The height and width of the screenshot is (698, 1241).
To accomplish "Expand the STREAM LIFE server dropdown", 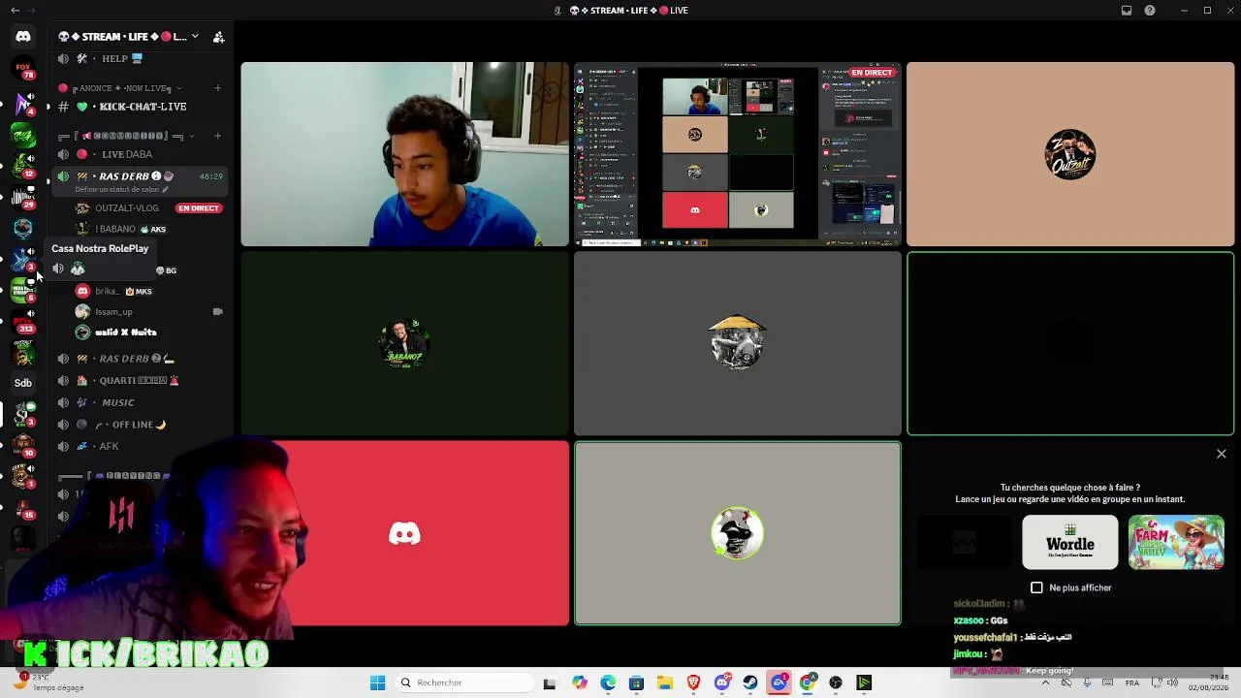I will (195, 37).
